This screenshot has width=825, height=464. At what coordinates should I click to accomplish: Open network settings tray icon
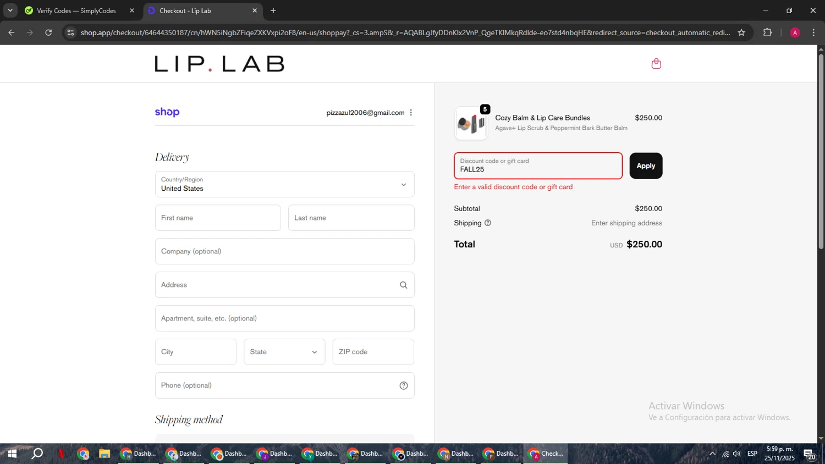pos(725,454)
